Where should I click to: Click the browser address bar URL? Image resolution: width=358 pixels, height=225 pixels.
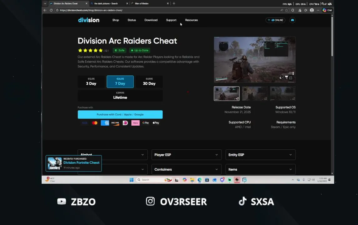tap(91, 10)
